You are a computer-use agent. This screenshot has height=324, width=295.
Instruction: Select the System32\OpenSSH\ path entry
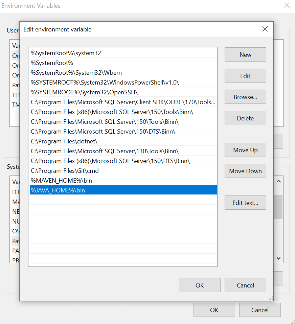click(123, 92)
